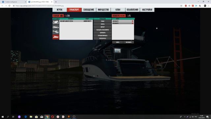Close the first browser tab
Screen dimensions: 211x119
point(25,2)
